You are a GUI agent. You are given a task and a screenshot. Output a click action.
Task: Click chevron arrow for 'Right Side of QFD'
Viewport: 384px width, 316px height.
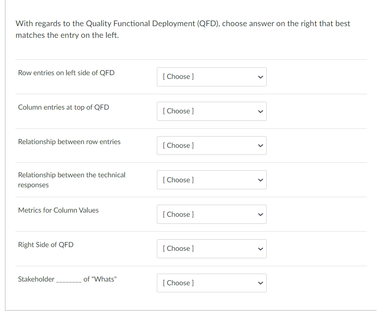pyautogui.click(x=260, y=248)
